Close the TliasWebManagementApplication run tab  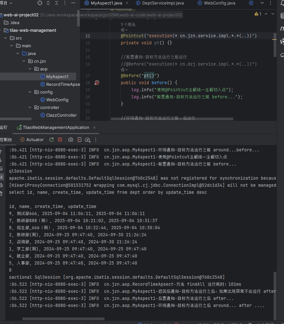click(x=94, y=128)
